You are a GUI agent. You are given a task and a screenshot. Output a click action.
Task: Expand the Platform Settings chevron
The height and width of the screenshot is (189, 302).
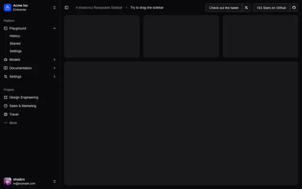(55, 77)
